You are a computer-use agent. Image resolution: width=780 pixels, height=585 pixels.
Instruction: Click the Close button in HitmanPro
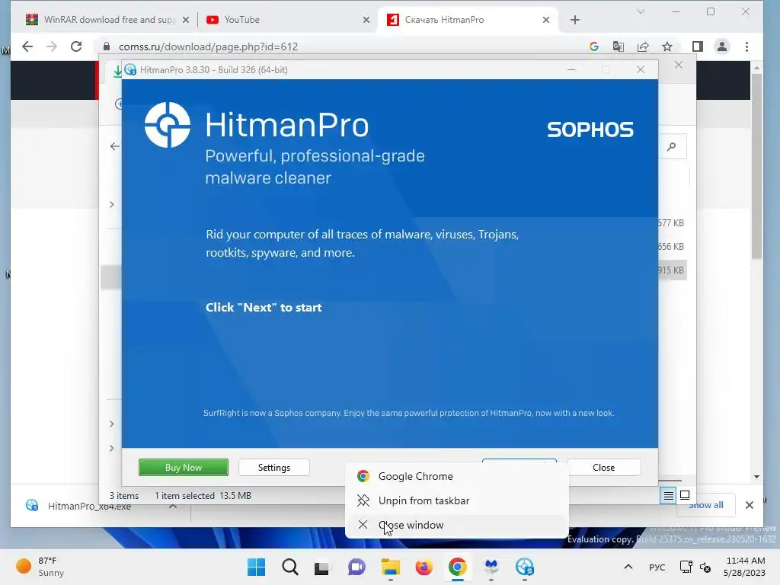604,468
